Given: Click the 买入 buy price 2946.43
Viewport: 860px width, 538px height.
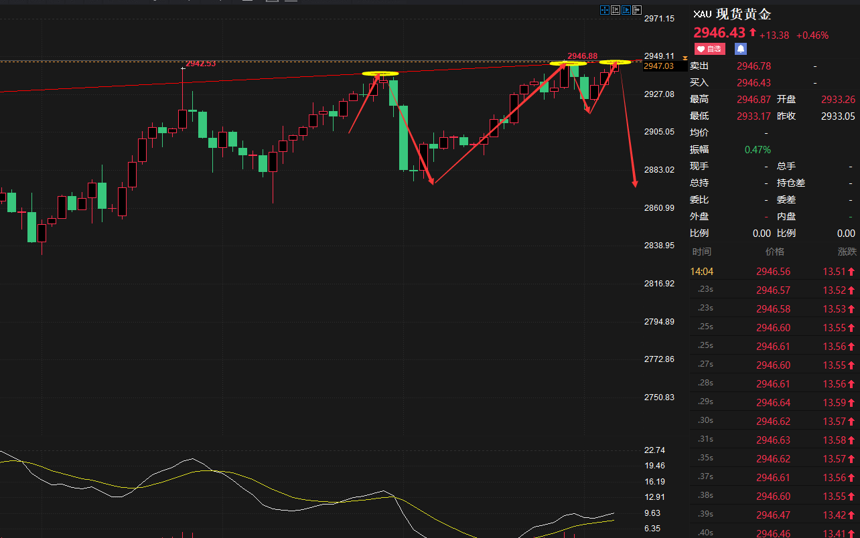Looking at the screenshot, I should tap(754, 83).
